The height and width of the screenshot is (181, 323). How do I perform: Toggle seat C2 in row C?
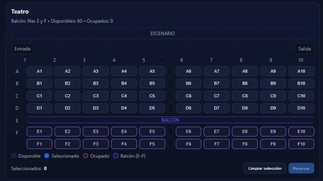pyautogui.click(x=67, y=96)
